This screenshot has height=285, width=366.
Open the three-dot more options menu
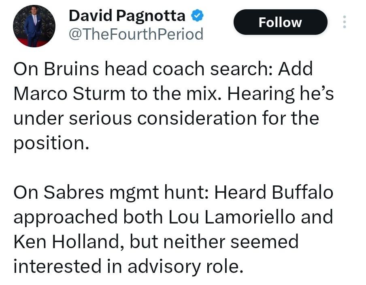pyautogui.click(x=345, y=22)
